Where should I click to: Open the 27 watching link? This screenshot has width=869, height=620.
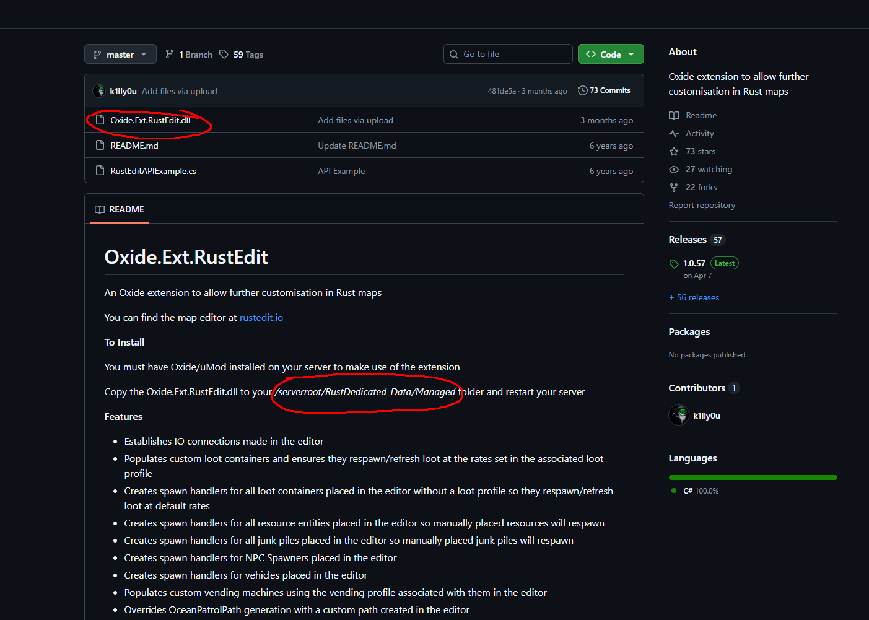(x=709, y=169)
